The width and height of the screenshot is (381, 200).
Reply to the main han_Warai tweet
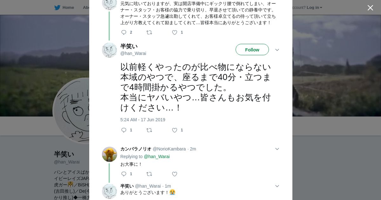pyautogui.click(x=124, y=130)
